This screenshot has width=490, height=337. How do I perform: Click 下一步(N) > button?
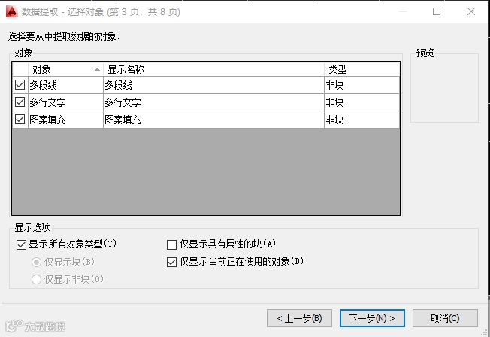pyautogui.click(x=372, y=318)
